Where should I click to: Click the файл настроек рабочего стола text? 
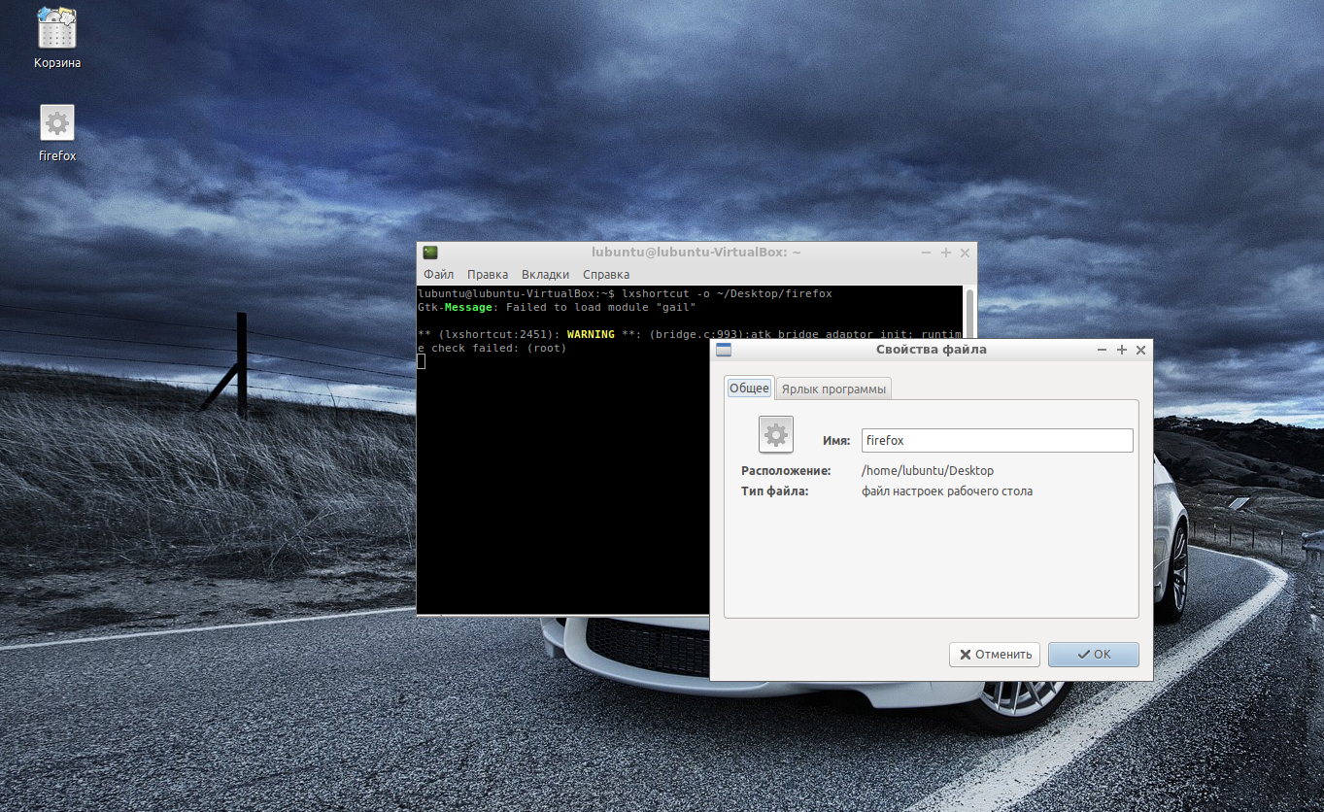(947, 491)
